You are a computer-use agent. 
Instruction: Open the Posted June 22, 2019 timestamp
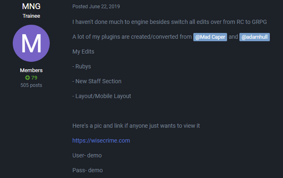(96, 7)
